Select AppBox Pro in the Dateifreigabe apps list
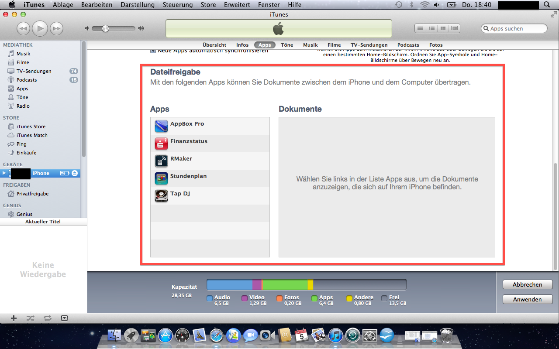 [210, 126]
